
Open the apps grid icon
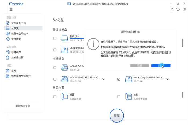click(x=184, y=10)
